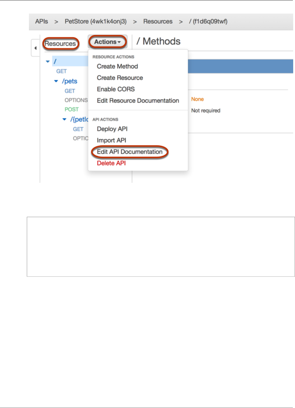Select the /pets resource item
Viewport: 295px width, 408px height.
pyautogui.click(x=70, y=81)
